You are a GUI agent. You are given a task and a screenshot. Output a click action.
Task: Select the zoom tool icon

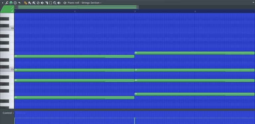click(x=55, y=3)
